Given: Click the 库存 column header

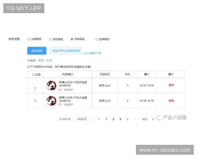Looking at the screenshot, I should coord(127,74).
